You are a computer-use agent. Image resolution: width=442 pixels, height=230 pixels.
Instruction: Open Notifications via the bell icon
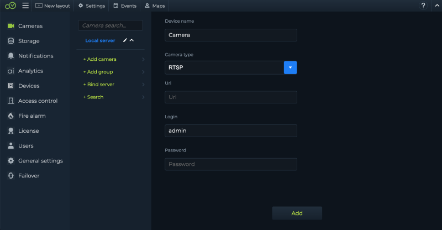point(10,56)
